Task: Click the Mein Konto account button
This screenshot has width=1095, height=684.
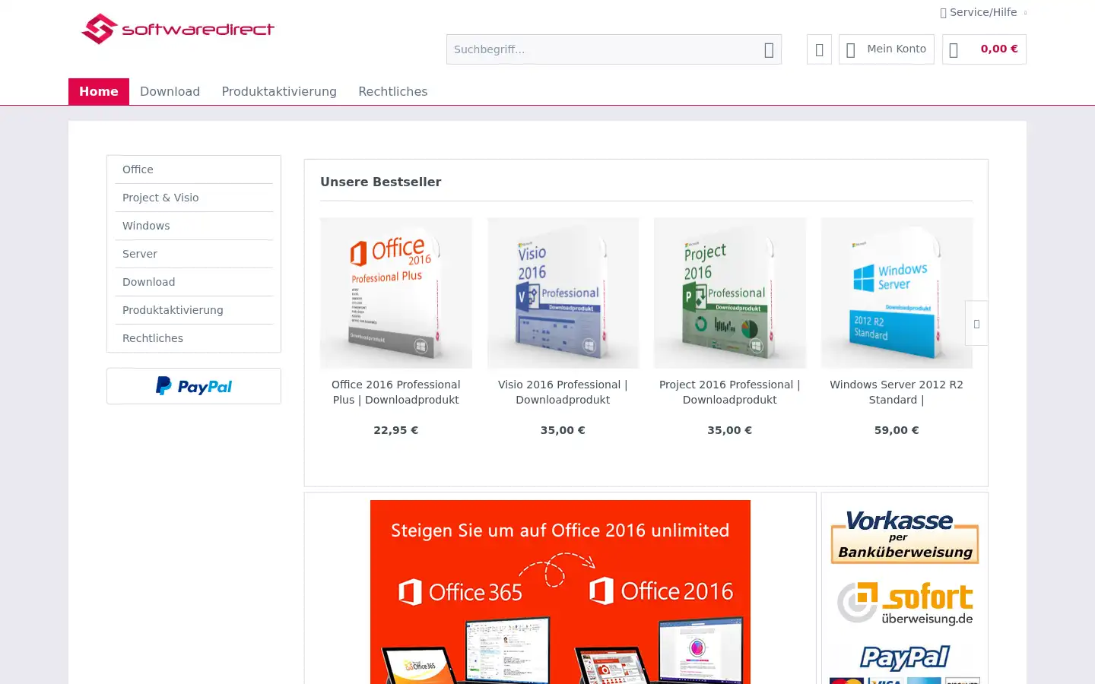Action: pos(886,49)
